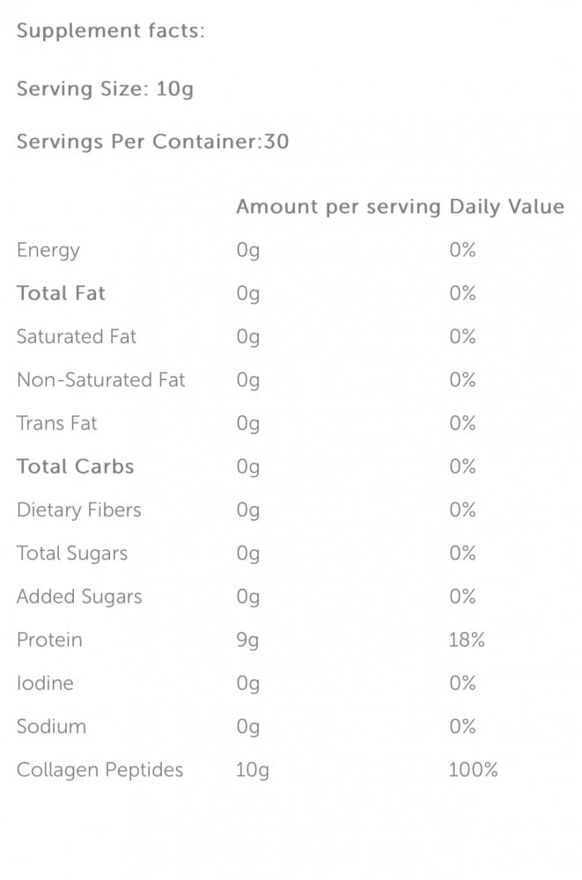The height and width of the screenshot is (880, 582).
Task: Click the "Energy" row label
Action: coord(48,251)
